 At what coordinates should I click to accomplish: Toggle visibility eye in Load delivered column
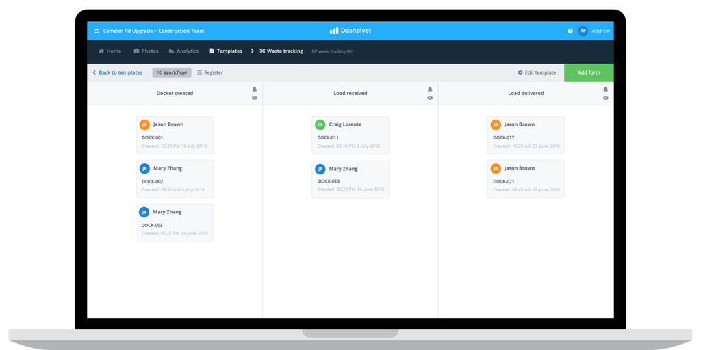(x=605, y=98)
